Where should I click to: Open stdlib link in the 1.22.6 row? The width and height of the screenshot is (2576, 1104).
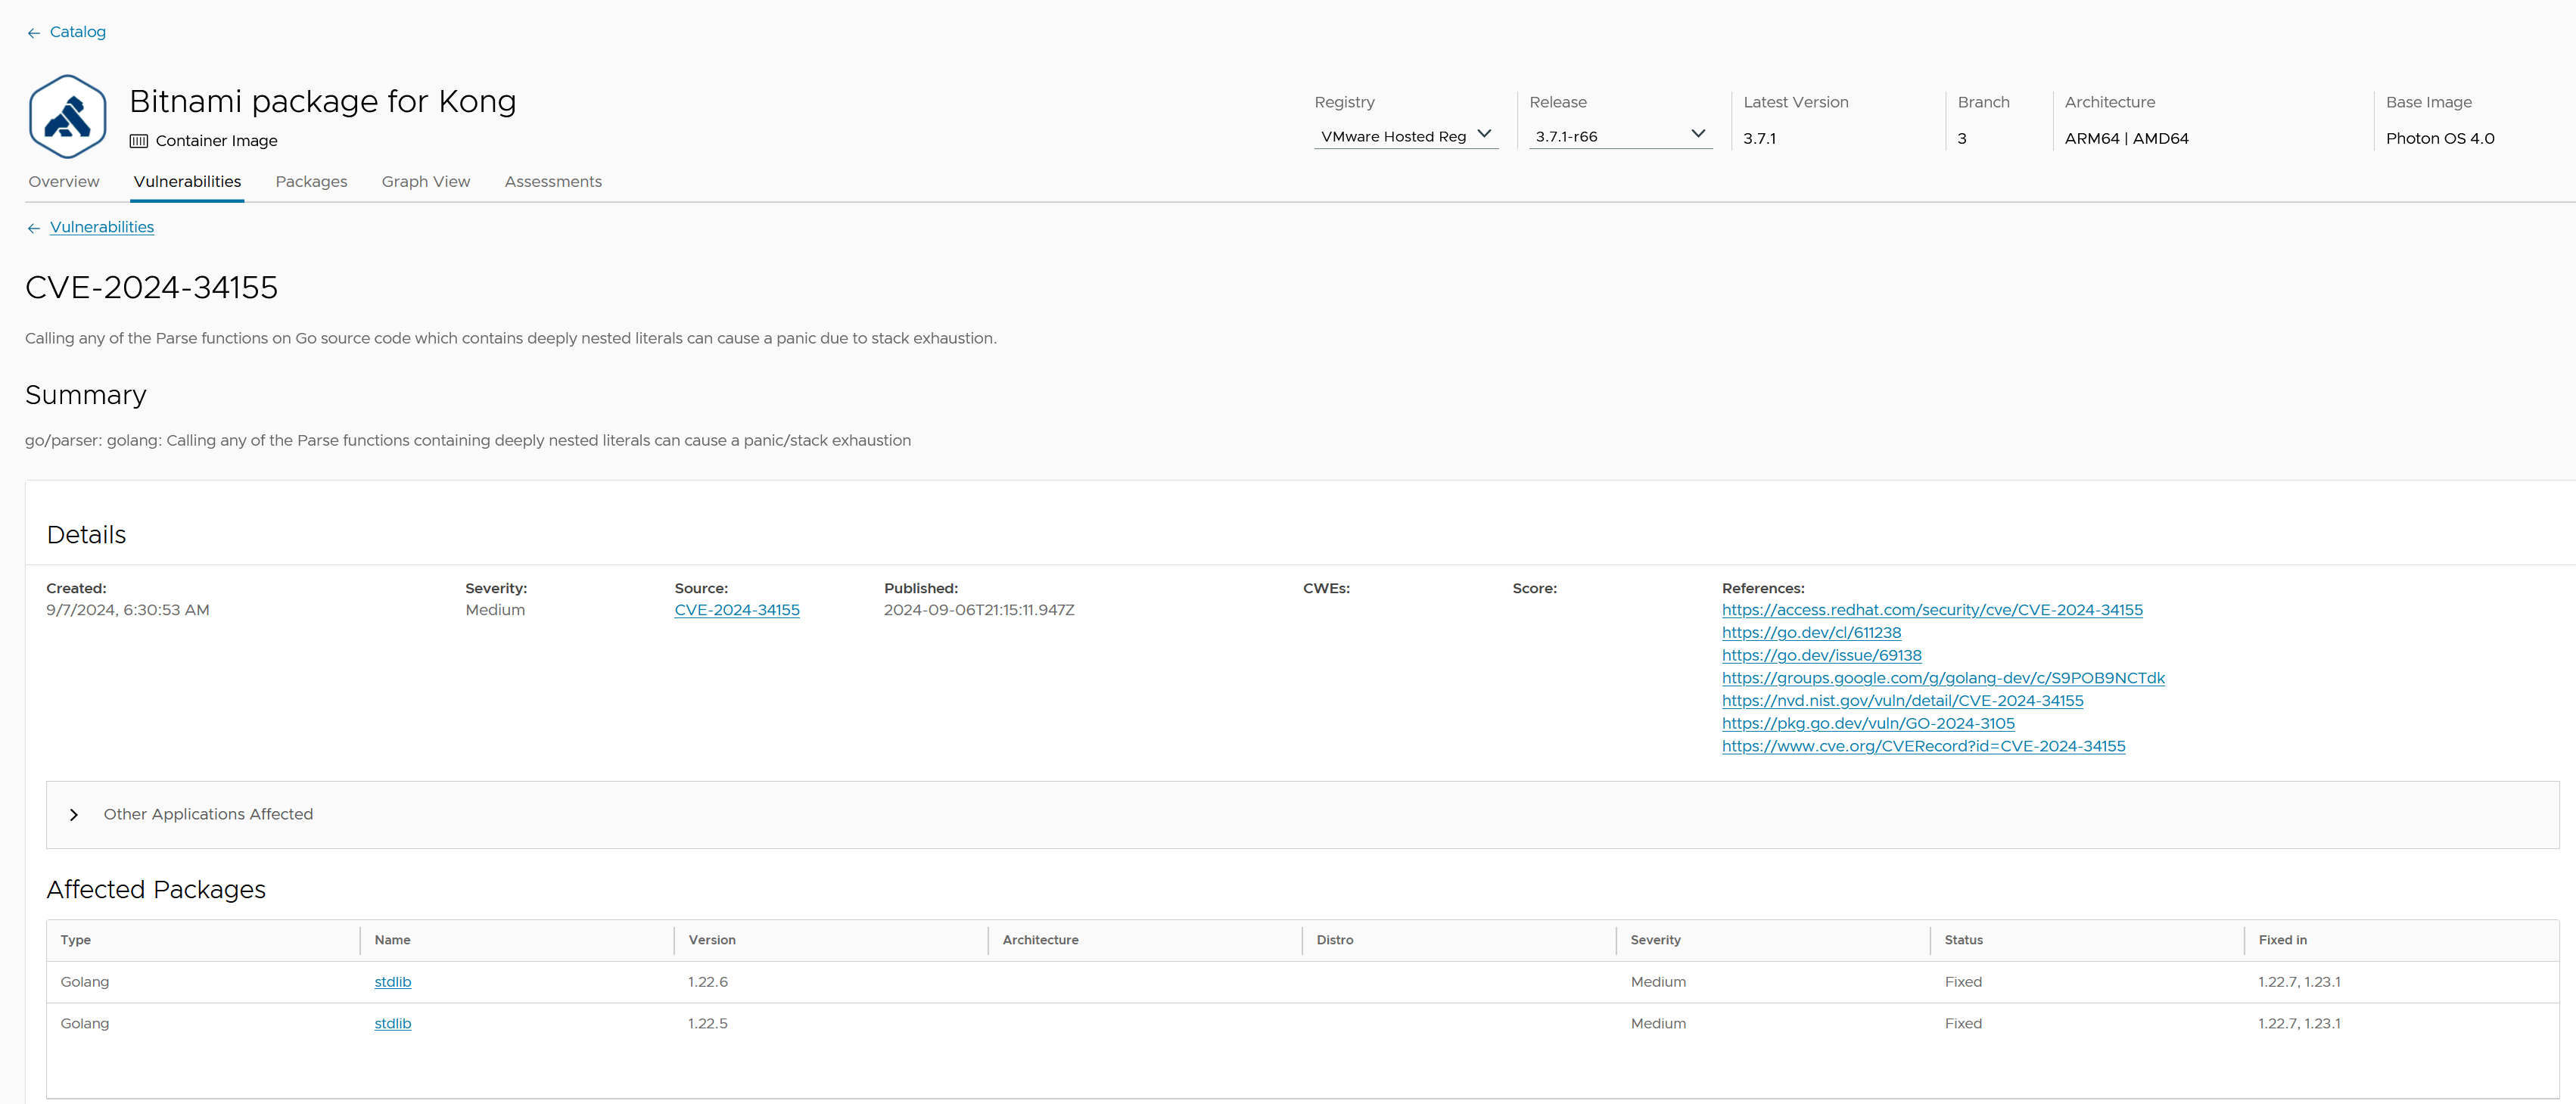(x=393, y=982)
